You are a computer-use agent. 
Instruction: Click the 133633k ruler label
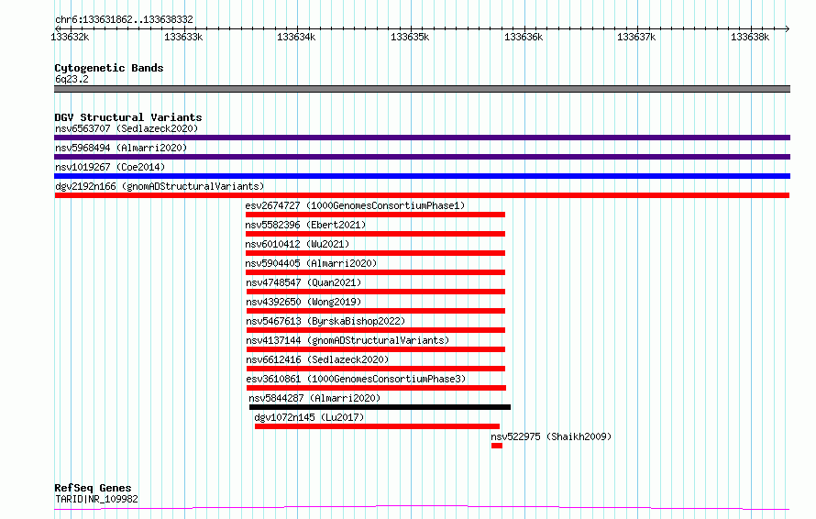[183, 37]
